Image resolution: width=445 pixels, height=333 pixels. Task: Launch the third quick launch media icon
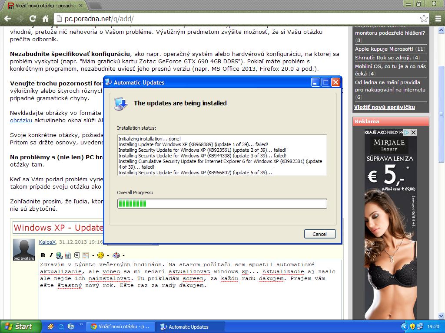click(71, 326)
